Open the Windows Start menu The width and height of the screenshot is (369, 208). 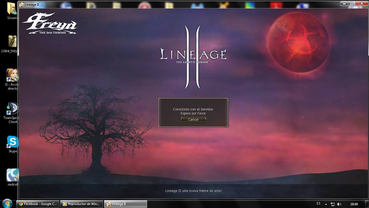[x=7, y=203]
